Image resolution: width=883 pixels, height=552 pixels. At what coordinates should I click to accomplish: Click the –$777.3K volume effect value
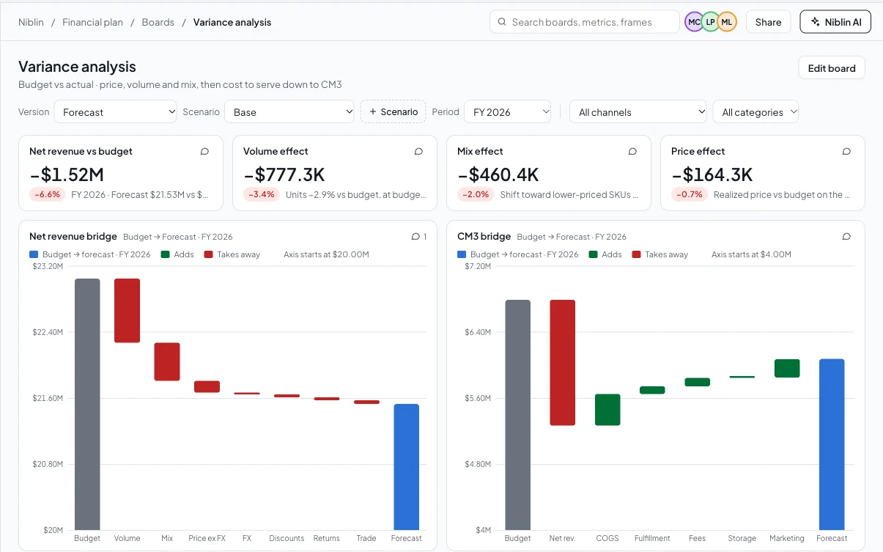284,174
